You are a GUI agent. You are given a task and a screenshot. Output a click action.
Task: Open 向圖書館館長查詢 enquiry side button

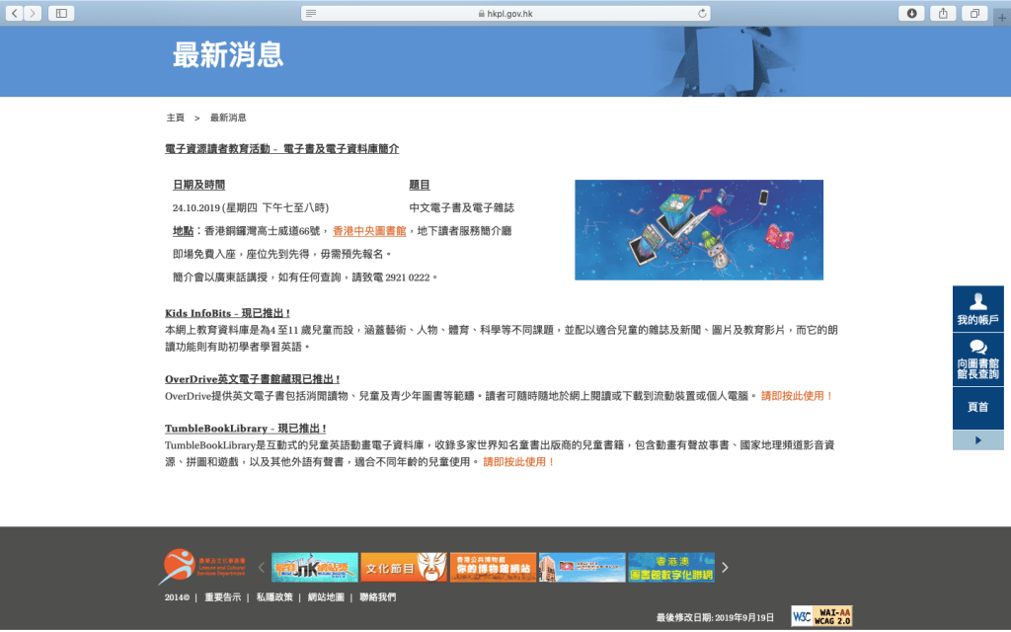977,359
